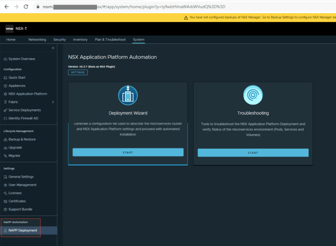Open System Overview in sidebar
This screenshot has width=336, height=246.
[22, 59]
